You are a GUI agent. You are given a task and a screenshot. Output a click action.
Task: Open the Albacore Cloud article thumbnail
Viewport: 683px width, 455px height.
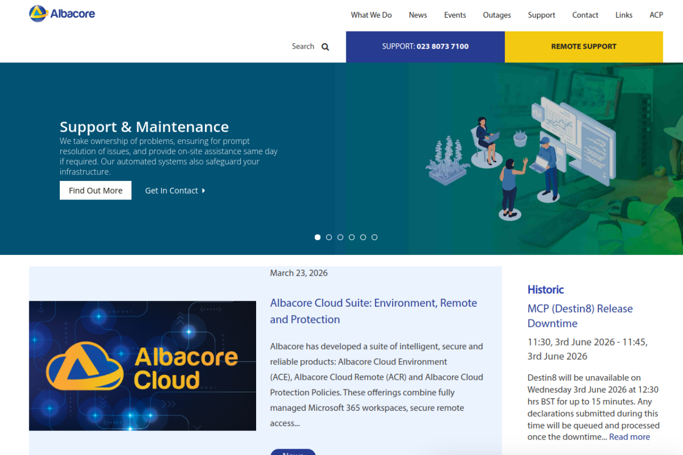[142, 366]
